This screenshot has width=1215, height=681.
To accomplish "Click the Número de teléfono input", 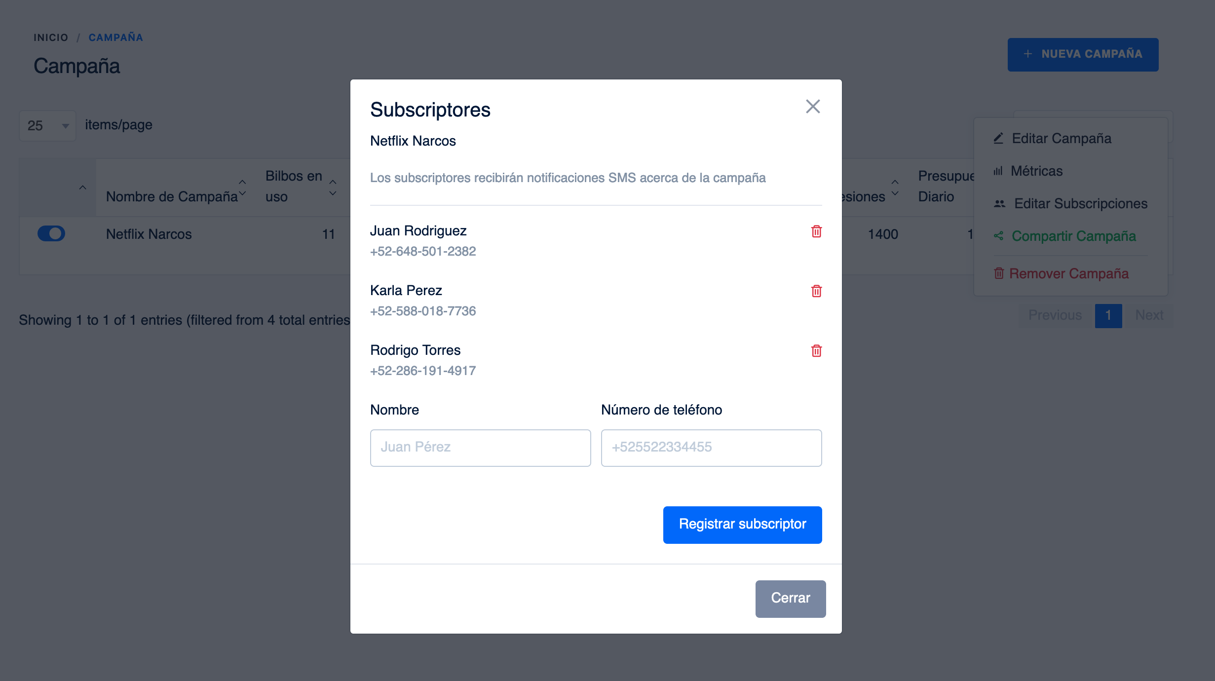I will click(711, 448).
